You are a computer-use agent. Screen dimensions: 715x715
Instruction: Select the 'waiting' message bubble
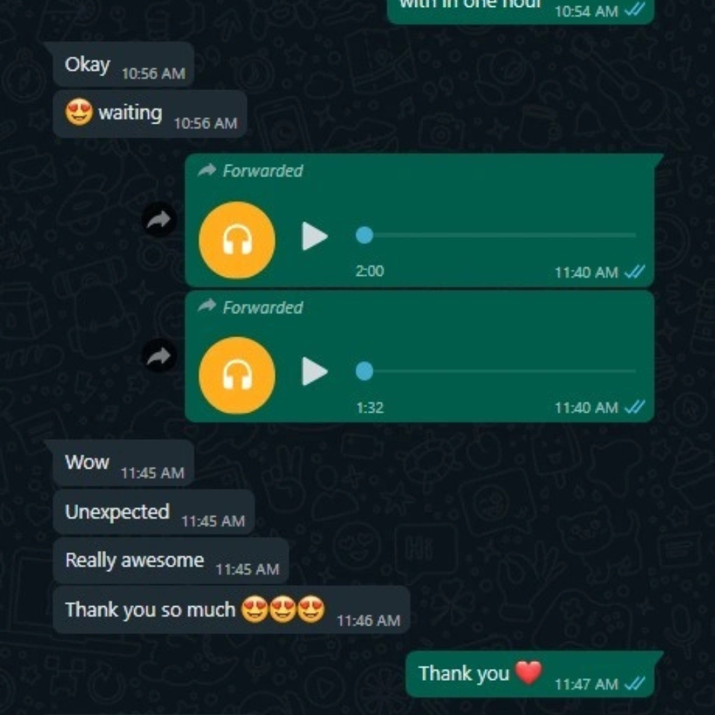[150, 114]
